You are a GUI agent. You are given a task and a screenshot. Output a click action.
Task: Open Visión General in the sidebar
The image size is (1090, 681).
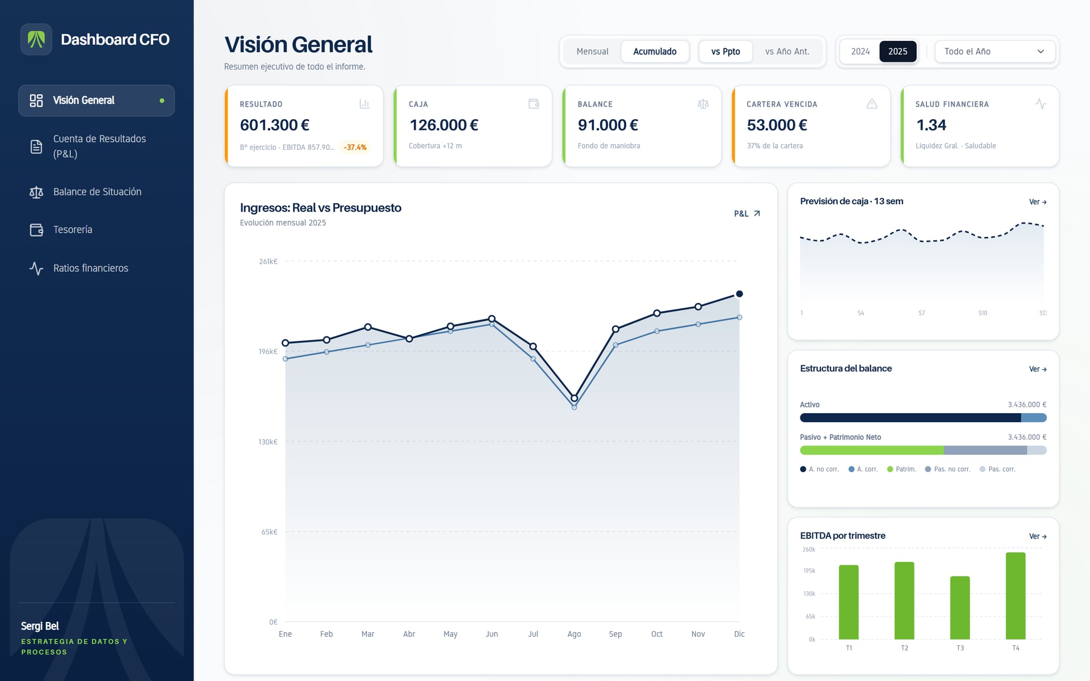coord(97,100)
